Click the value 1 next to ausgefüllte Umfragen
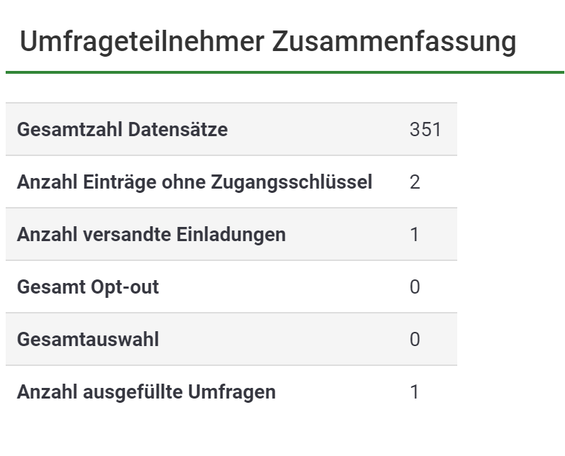565x456 pixels. pos(415,392)
